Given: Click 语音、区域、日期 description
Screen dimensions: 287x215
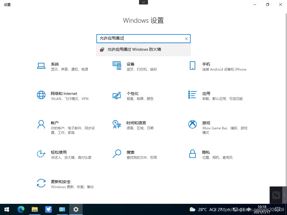Looking at the screenshot, I should tap(140, 128).
